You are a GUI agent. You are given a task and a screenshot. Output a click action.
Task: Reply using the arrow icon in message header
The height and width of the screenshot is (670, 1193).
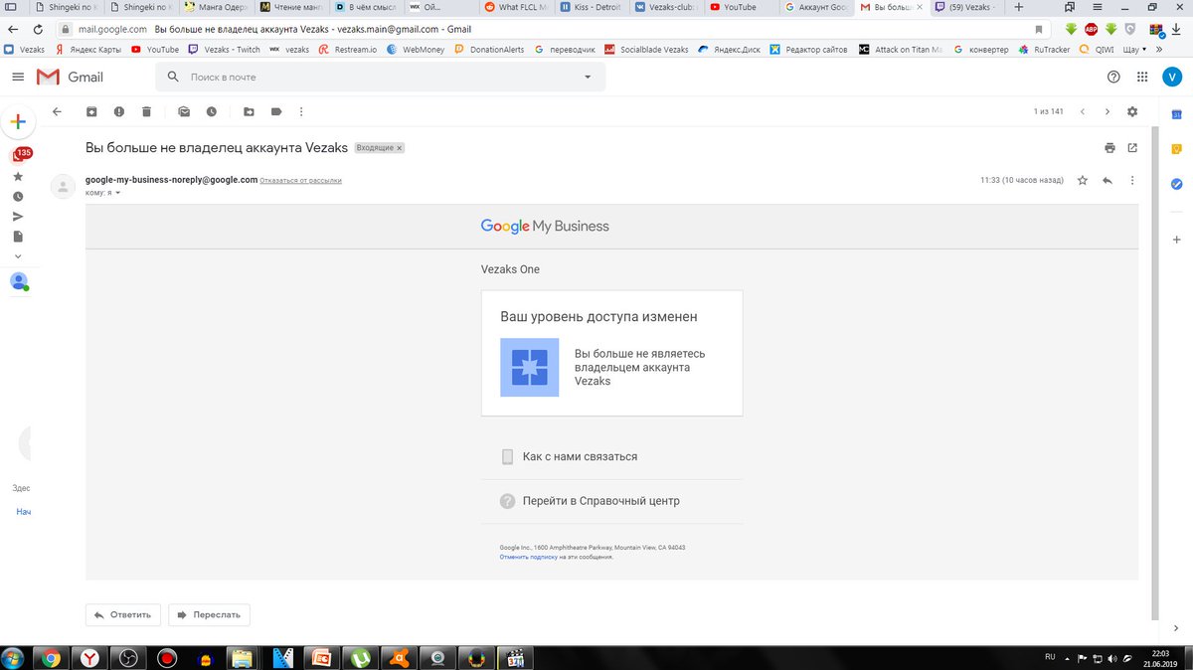[x=1108, y=181]
